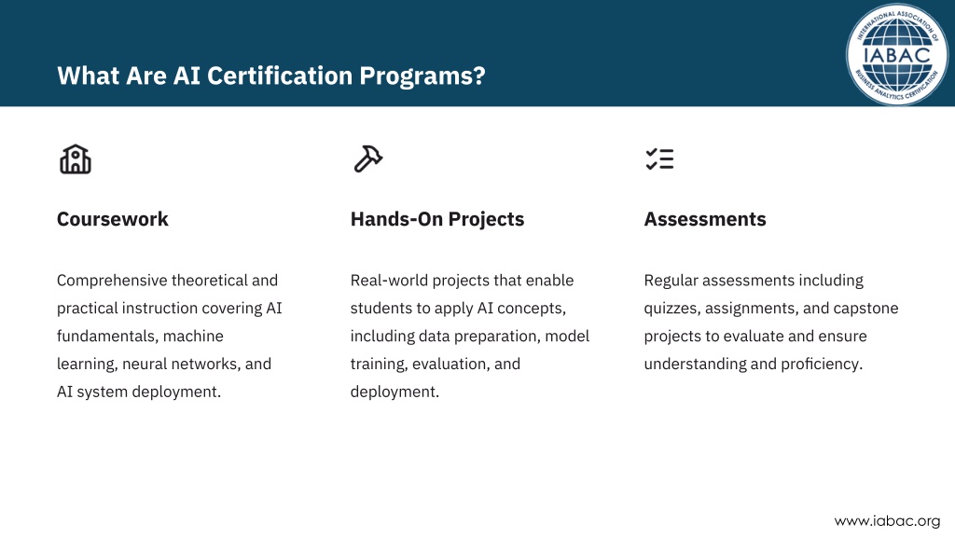Click 'Real-world projects that enable' line
The height and width of the screenshot is (537, 955).
pos(462,281)
